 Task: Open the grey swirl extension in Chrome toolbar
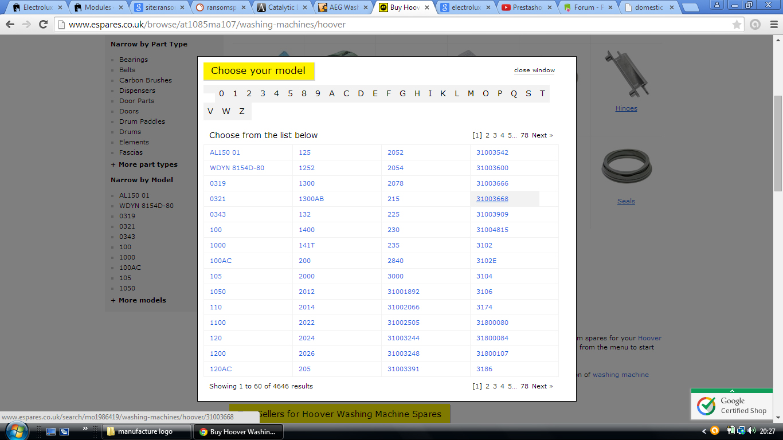click(755, 25)
